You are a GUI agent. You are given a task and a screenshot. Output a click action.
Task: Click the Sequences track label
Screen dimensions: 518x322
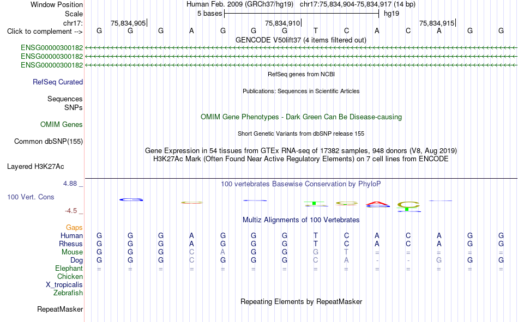click(65, 99)
